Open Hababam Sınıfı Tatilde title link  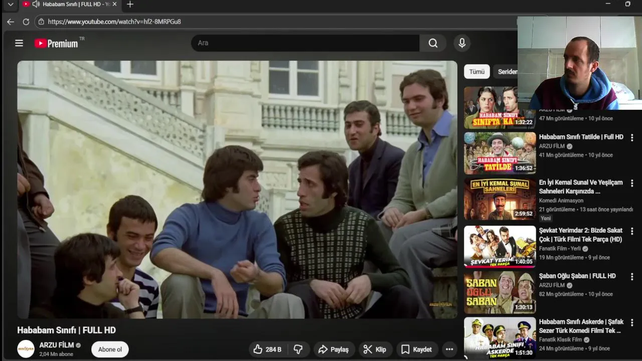tap(581, 137)
